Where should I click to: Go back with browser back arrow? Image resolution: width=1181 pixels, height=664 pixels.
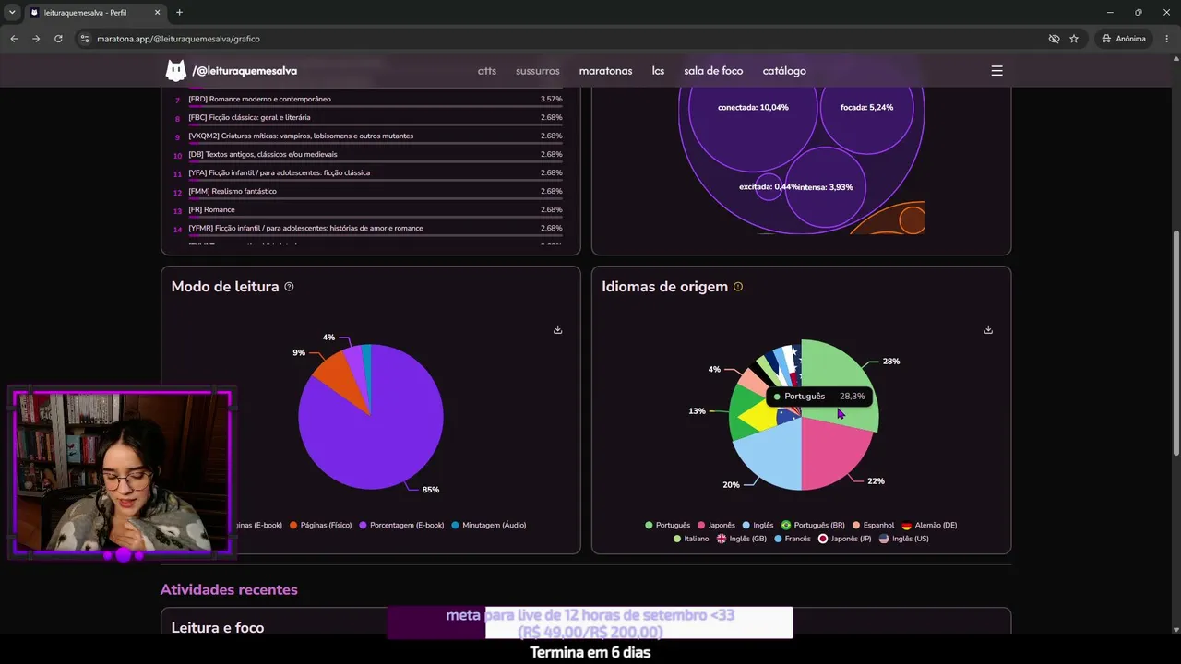coord(14,39)
